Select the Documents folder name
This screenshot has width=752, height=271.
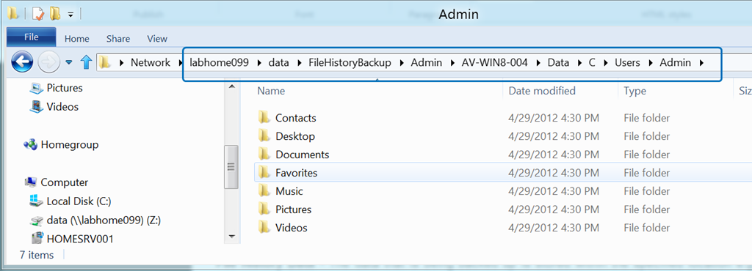302,155
